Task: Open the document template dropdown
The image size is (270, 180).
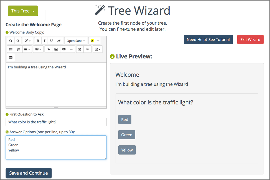Action: click(x=98, y=49)
